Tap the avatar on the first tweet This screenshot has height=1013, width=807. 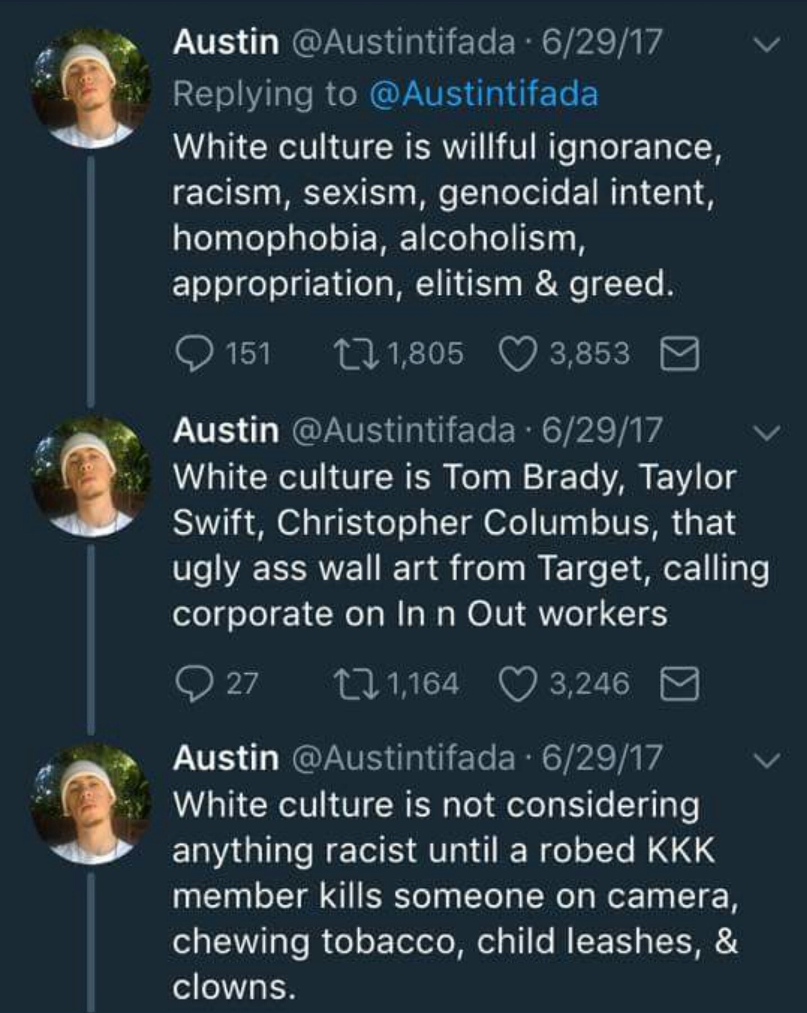coord(91,88)
